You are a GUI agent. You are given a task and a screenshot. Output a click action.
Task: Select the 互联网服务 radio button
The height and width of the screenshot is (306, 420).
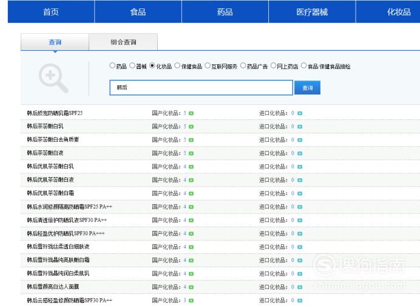pos(208,65)
